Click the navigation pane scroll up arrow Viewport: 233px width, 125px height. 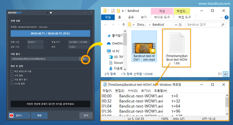point(125,31)
